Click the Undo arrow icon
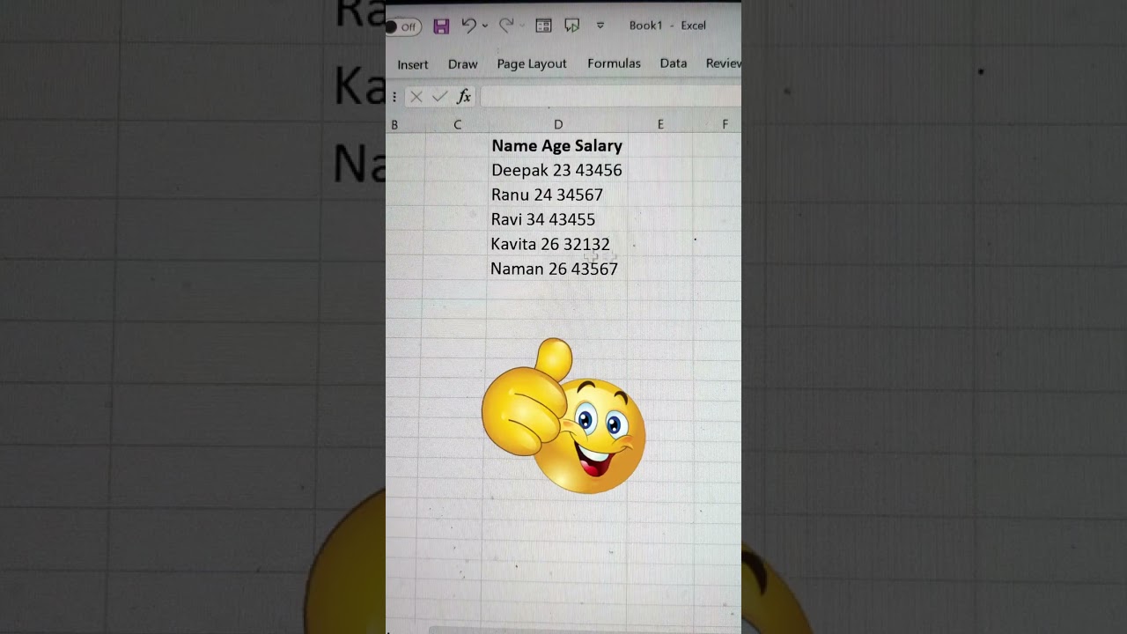This screenshot has width=1127, height=634. [468, 26]
